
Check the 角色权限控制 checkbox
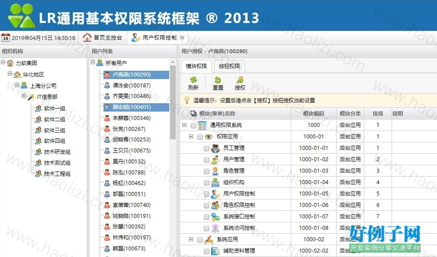[207, 205]
